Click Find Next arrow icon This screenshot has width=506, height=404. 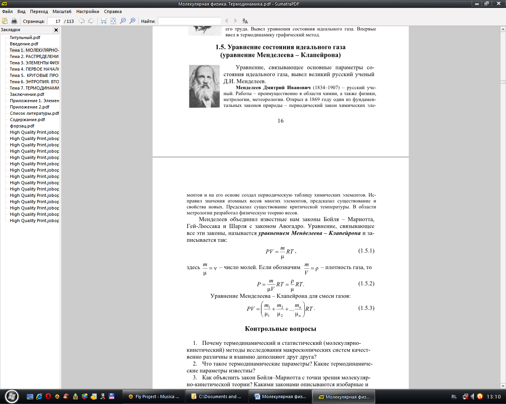pos(236,21)
